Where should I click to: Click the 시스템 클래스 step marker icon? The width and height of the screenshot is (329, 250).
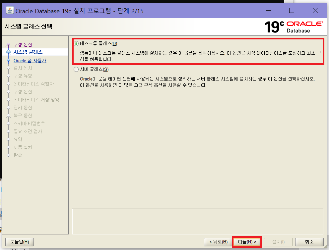pyautogui.click(x=8, y=52)
